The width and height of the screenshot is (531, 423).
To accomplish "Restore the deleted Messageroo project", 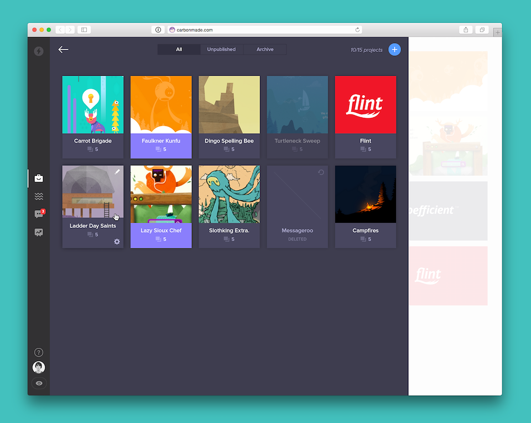I will tap(321, 173).
